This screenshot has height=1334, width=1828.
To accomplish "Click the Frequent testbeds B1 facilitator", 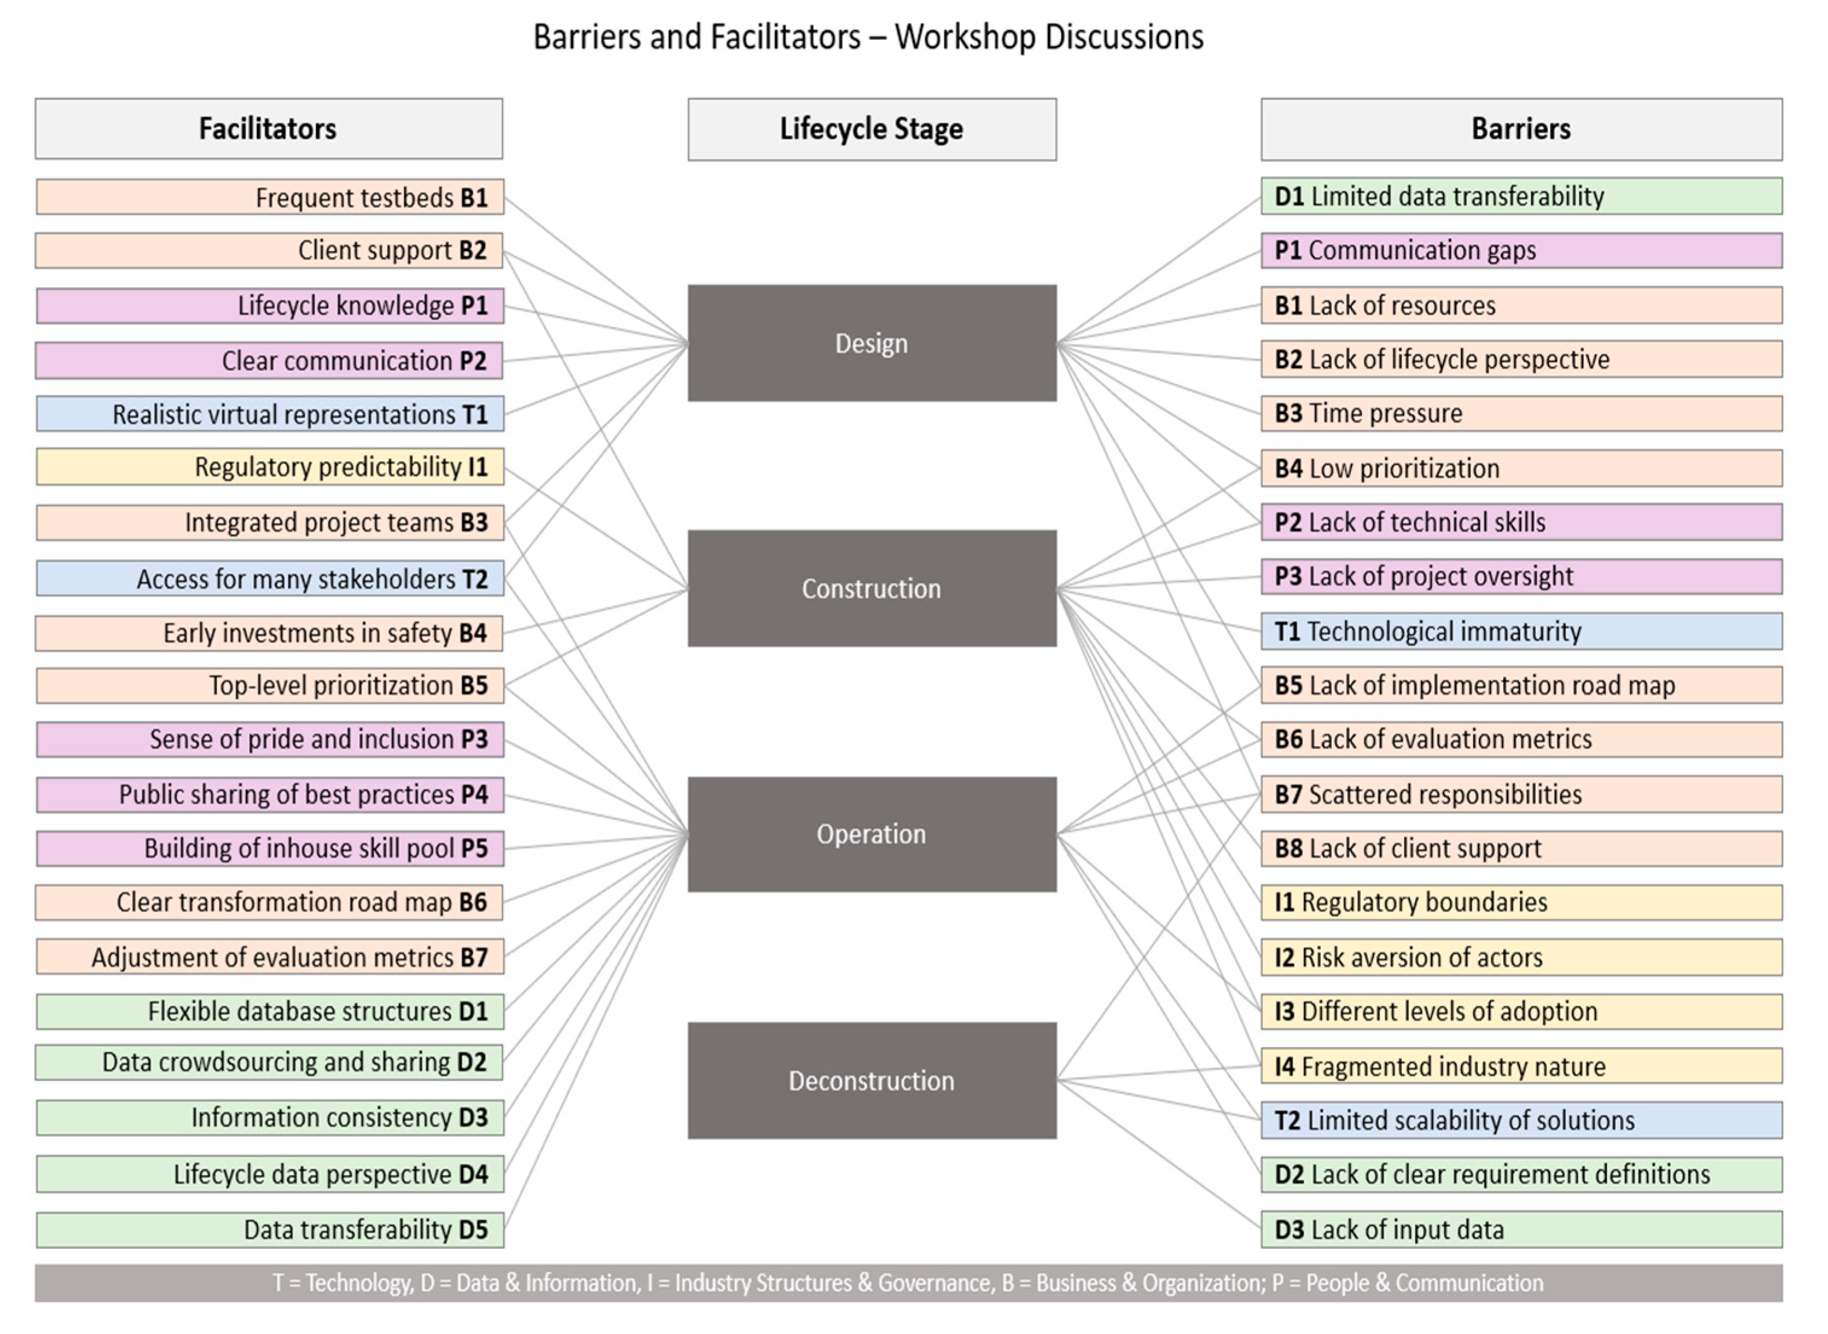I will (x=270, y=198).
